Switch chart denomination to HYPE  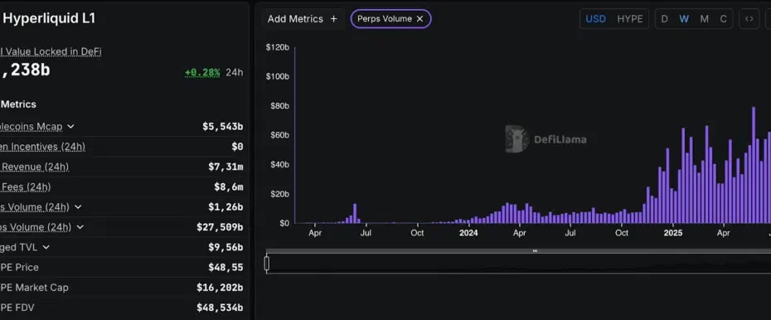click(630, 19)
